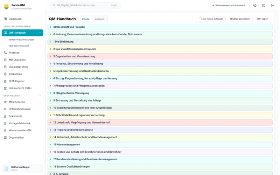Image resolution: width=280 pixels, height=175 pixels.
Task: Click the Dokumente file icon
Action: pos(5,116)
